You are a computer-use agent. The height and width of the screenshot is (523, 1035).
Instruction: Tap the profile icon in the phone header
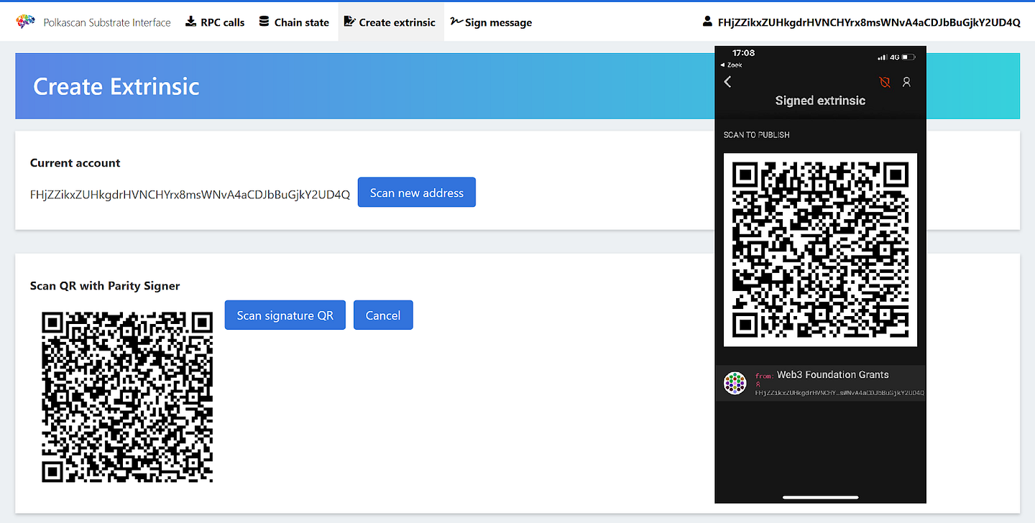(x=906, y=83)
